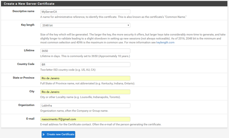Click the E-mail address input field

point(85,119)
